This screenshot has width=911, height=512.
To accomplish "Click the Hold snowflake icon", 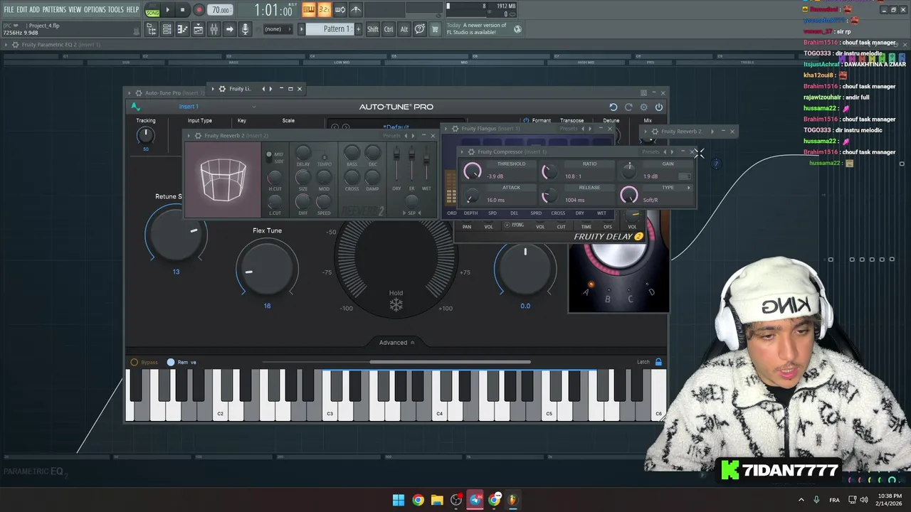I will (x=396, y=305).
